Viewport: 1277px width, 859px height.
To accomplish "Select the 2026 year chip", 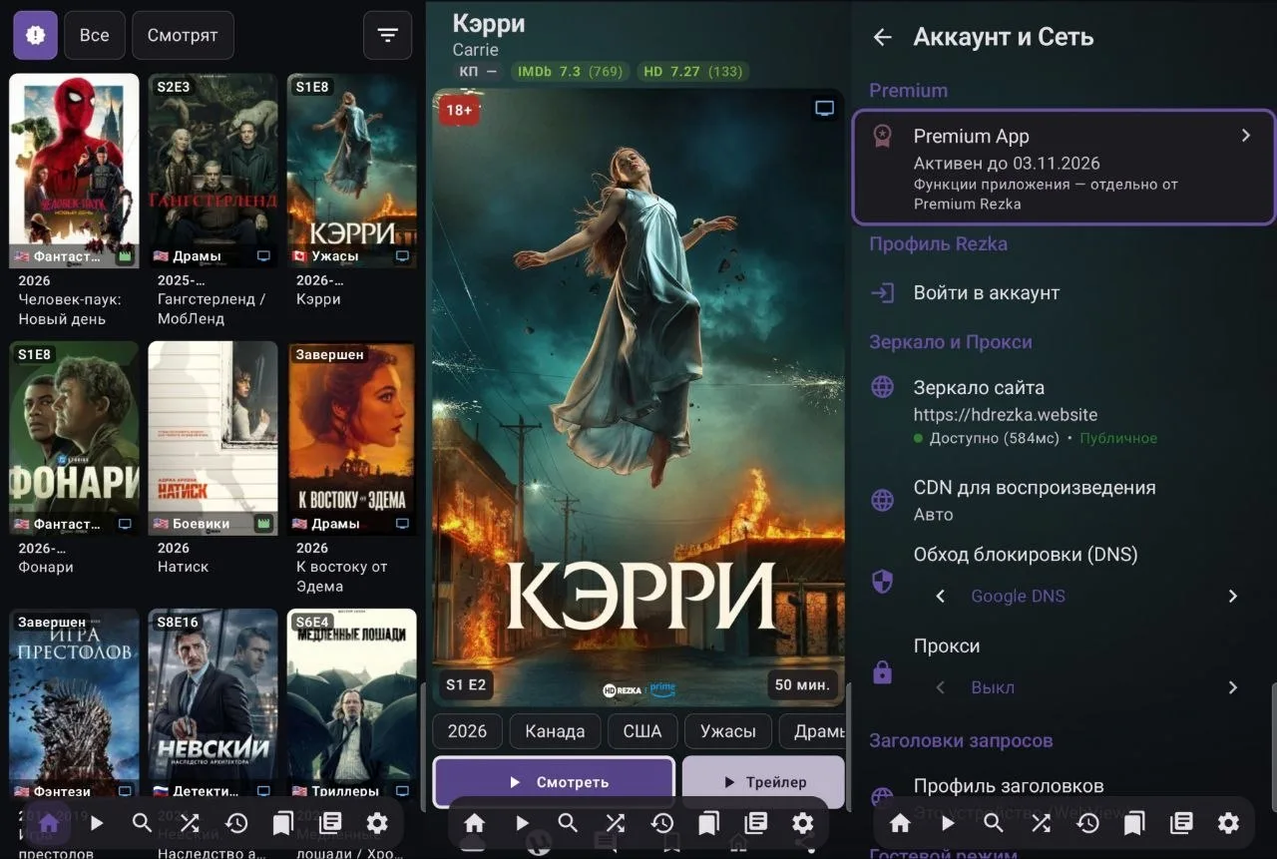I will click(x=467, y=731).
